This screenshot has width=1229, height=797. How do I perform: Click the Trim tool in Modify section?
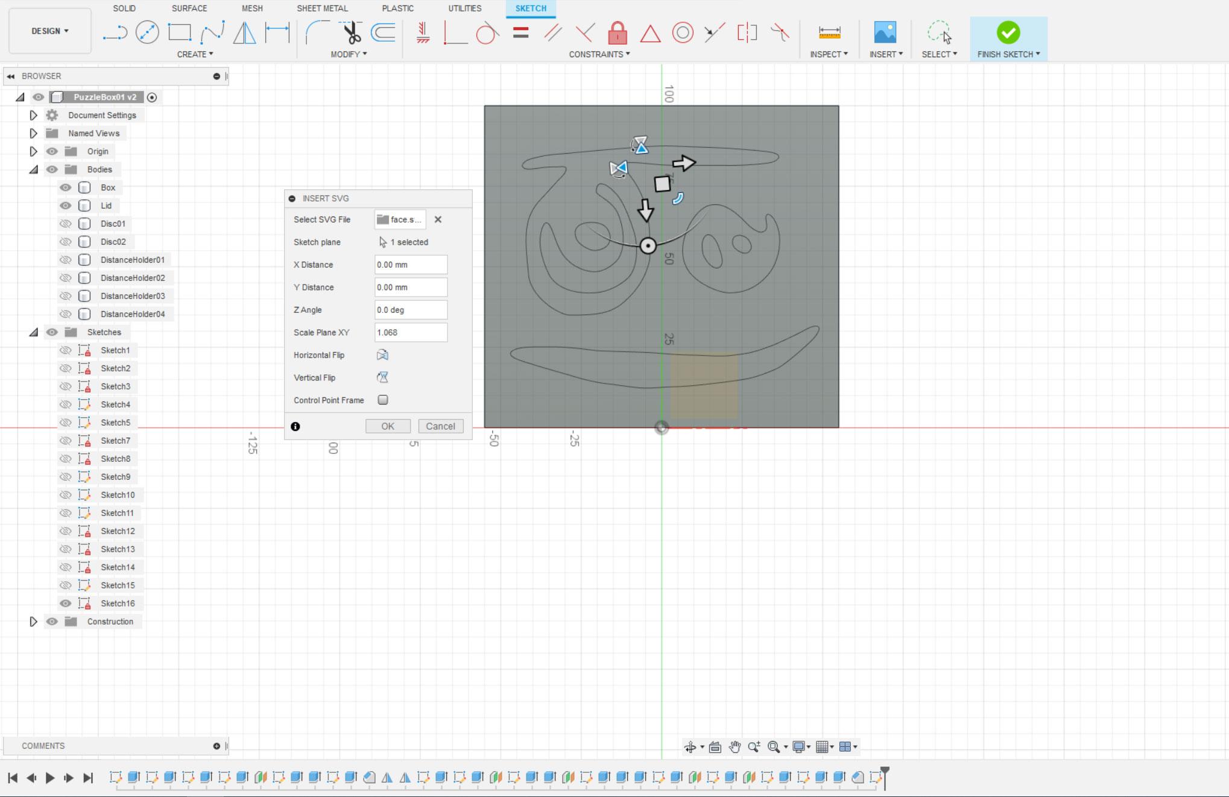(x=351, y=32)
